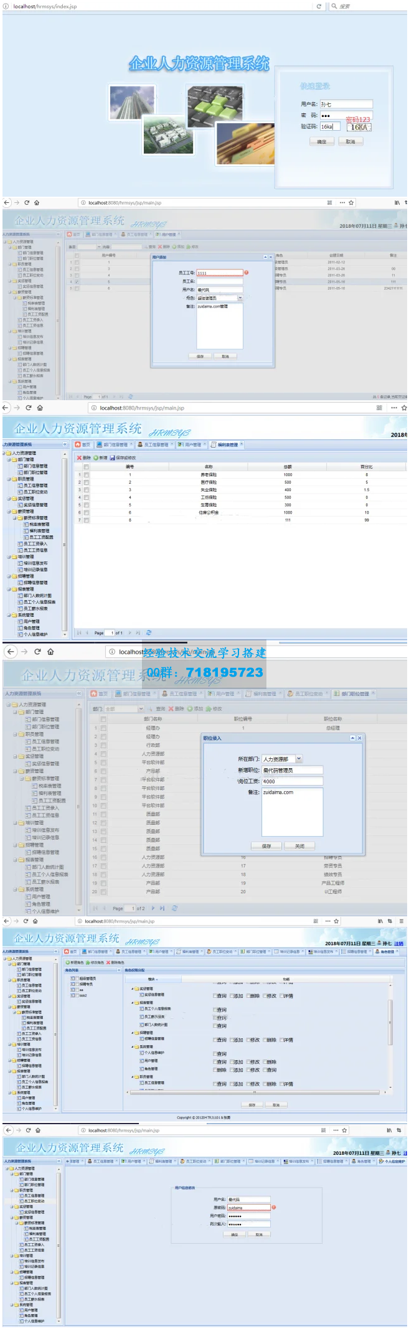The height and width of the screenshot is (1329, 409).
Task: Go to first page in welfare table pager
Action: coord(78,632)
